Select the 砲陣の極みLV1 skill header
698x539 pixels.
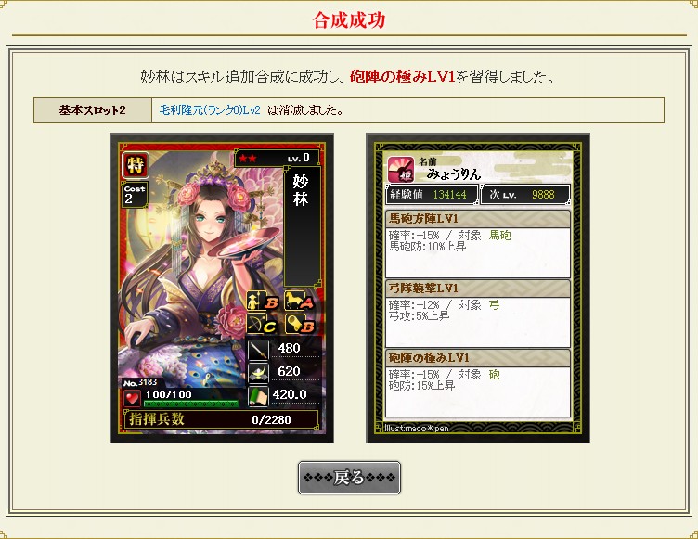click(x=478, y=358)
